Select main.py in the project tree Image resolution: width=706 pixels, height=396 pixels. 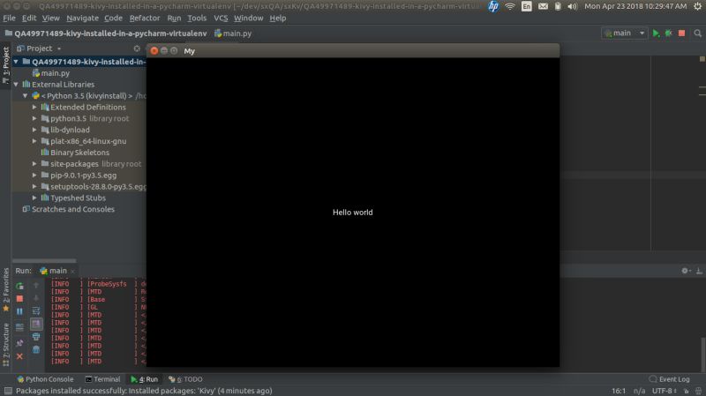tap(51, 73)
